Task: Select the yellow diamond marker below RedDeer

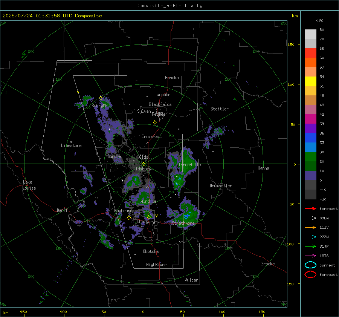Action: (155, 123)
